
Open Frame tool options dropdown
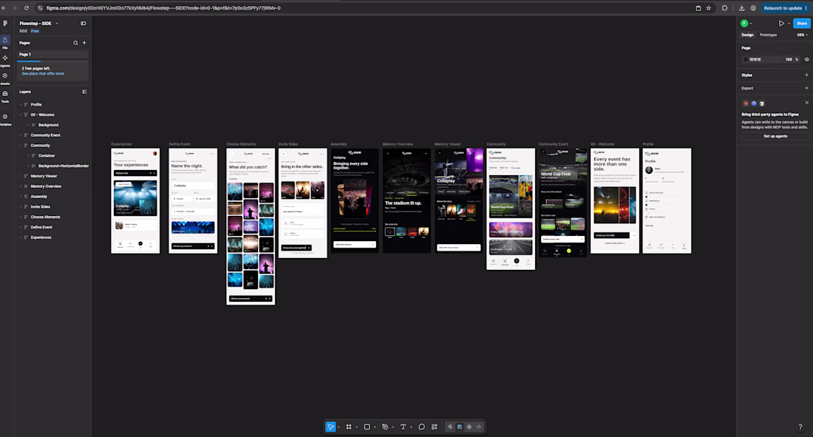[356, 427]
